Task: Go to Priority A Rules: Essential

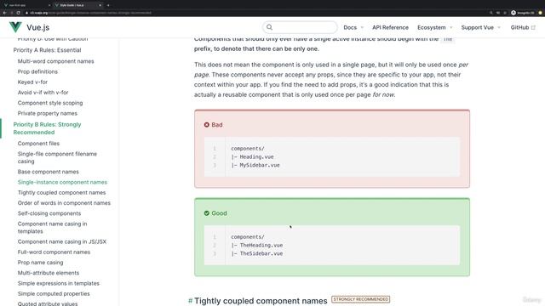Action: coord(47,50)
